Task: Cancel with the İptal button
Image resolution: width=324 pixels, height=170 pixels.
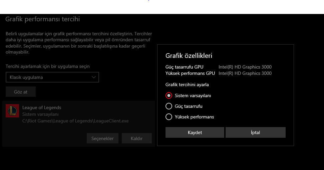Action: pos(255,132)
